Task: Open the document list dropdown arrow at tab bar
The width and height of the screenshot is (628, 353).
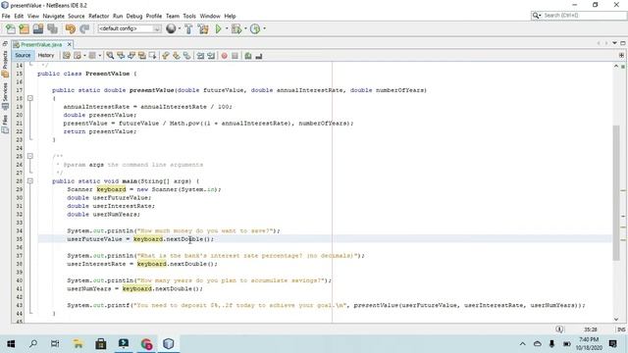Action: tap(614, 43)
